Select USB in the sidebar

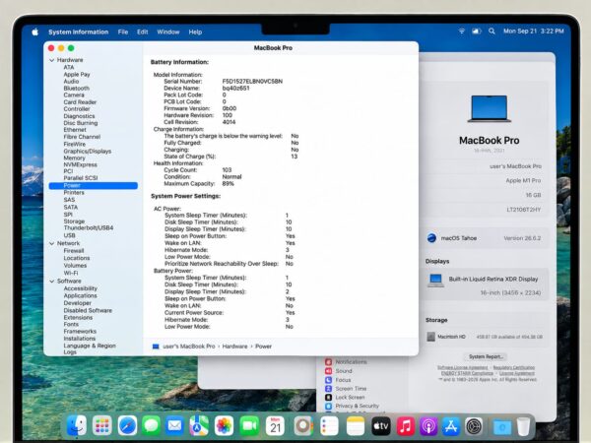[x=69, y=235]
